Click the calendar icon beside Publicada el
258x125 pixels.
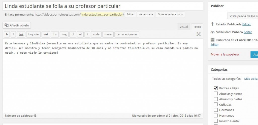[x=212, y=40]
